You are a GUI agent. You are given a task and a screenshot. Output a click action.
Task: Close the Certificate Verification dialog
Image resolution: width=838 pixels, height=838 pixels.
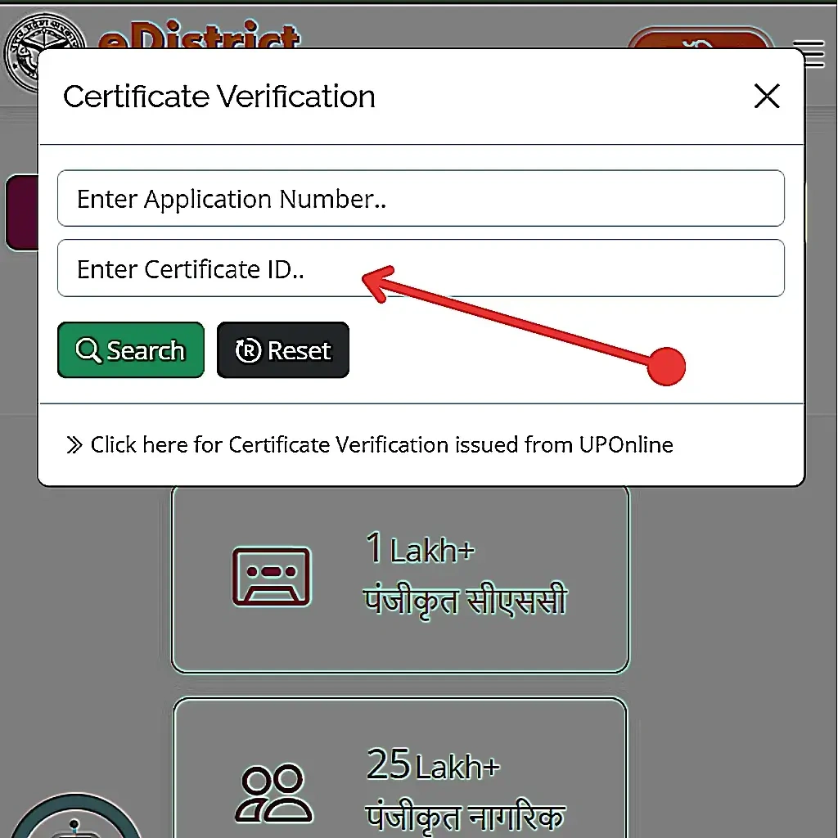coord(766,97)
